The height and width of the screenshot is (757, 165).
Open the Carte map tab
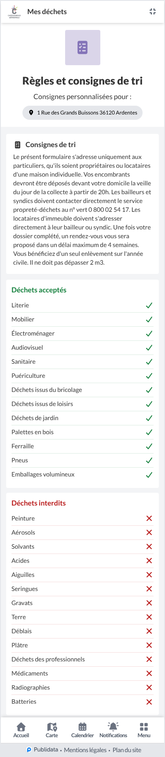pos(52,730)
